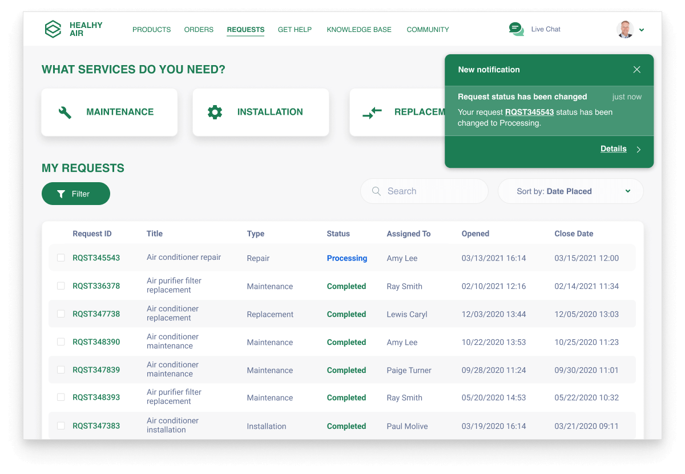Open request RQST336378 link
Viewport: 685px width, 474px height.
tap(96, 286)
